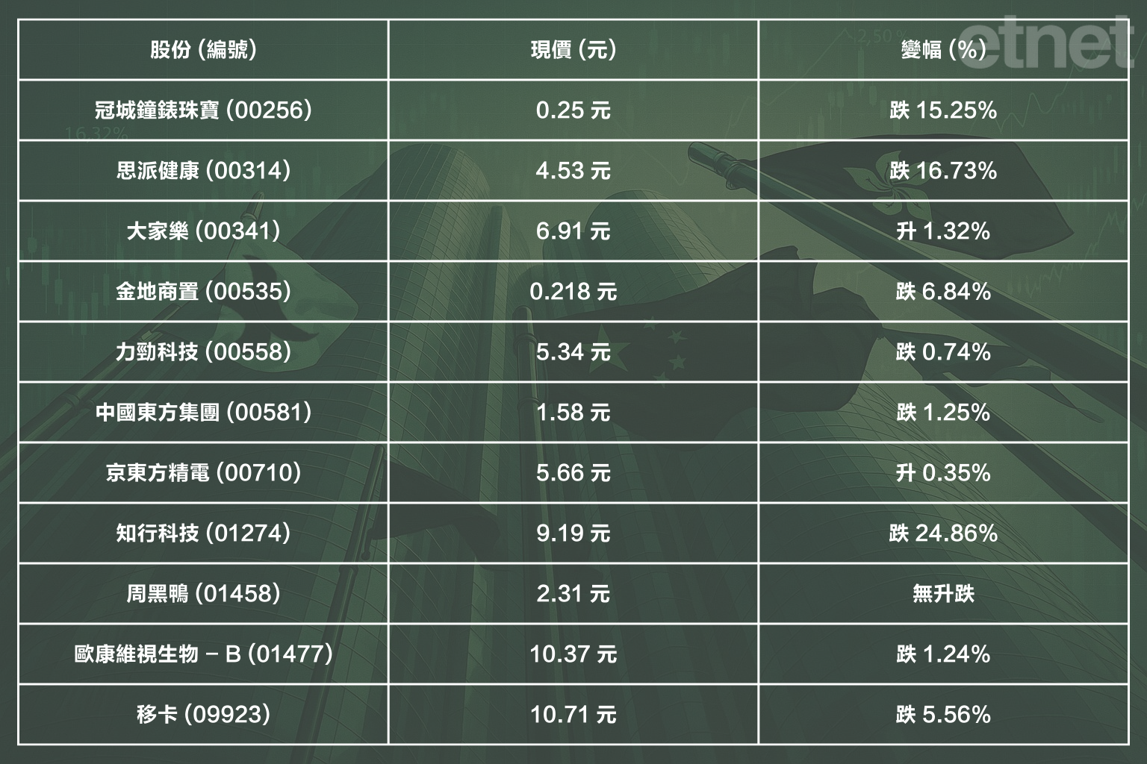The width and height of the screenshot is (1147, 764).
Task: Click 歐康維視生物 – B (01477) name
Action: (x=203, y=654)
